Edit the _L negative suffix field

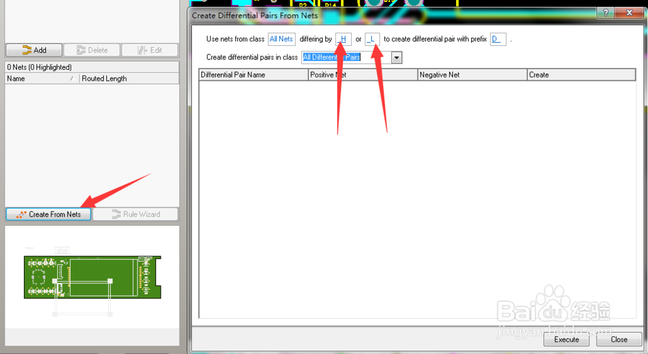[x=372, y=39]
